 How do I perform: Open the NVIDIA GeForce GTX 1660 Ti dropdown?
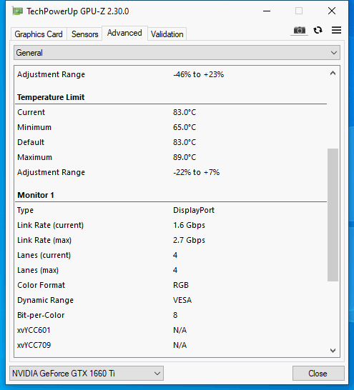[87, 373]
